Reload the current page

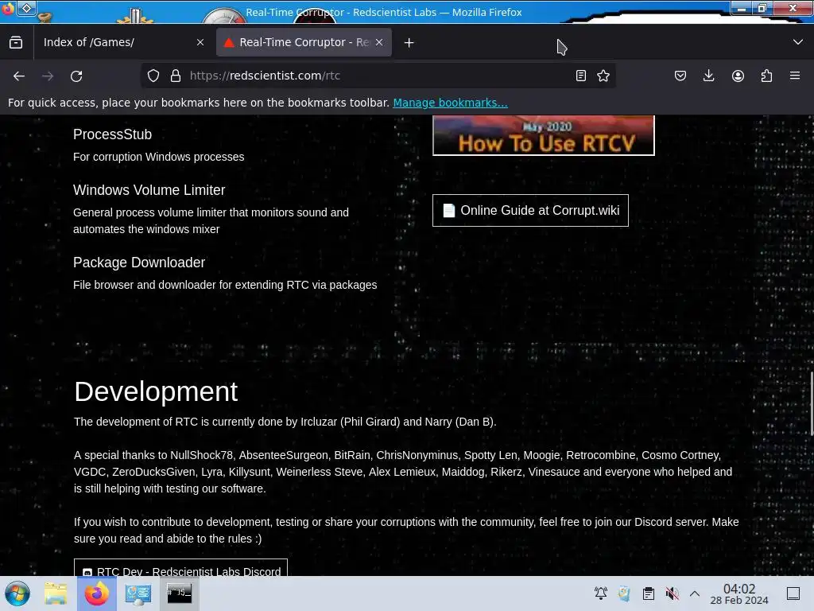76,76
